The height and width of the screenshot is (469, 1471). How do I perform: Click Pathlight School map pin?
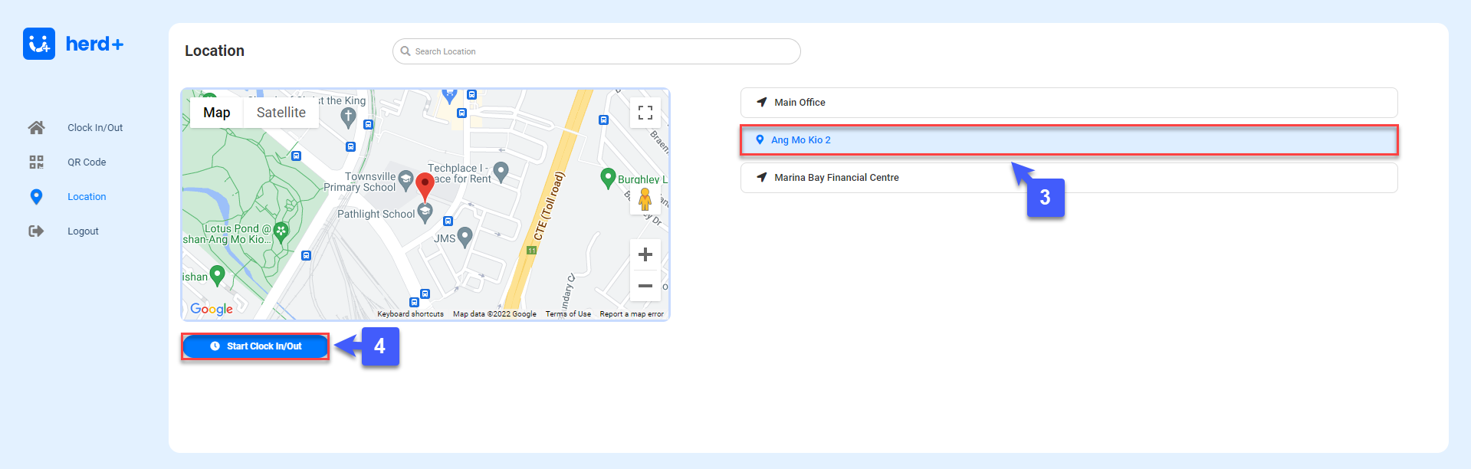425,213
